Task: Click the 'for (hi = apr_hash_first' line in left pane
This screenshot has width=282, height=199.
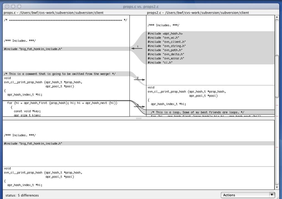Action: [x=62, y=103]
